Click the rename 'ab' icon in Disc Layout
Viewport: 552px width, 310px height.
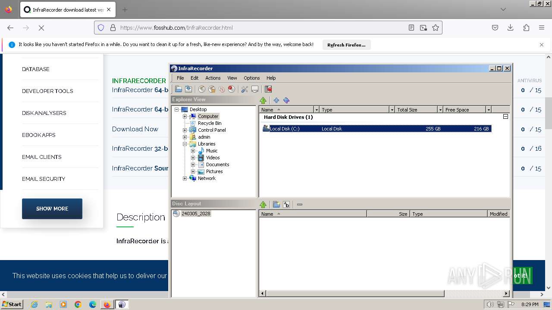tap(286, 205)
